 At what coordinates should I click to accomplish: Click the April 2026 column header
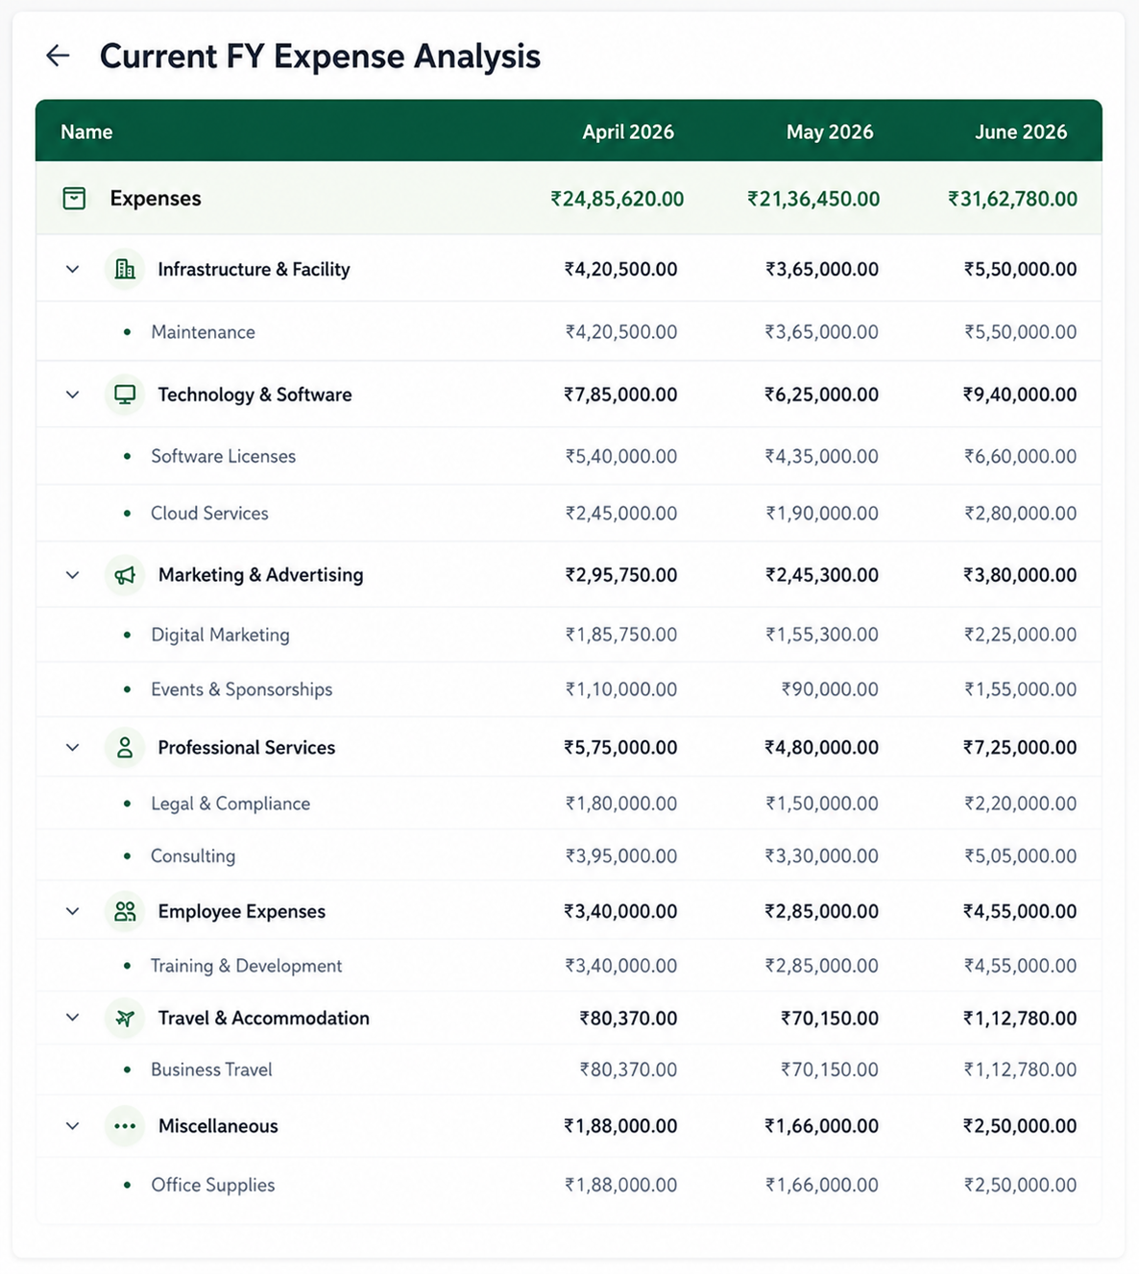(628, 132)
